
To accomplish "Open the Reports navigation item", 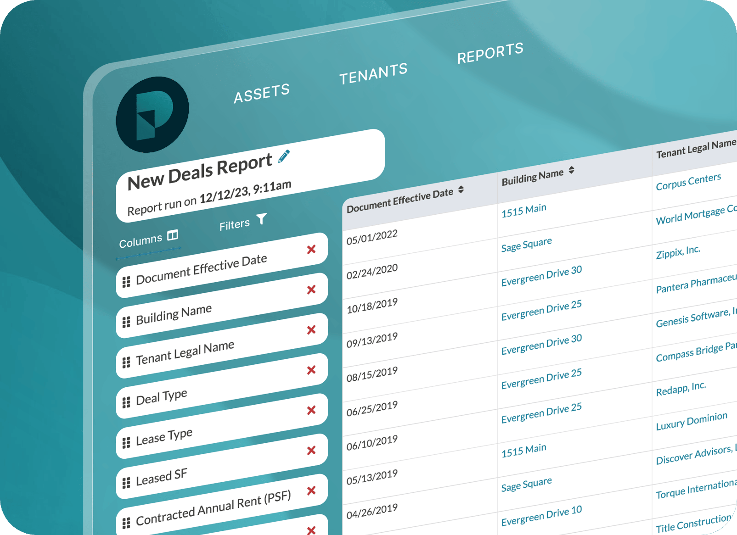I will (490, 53).
